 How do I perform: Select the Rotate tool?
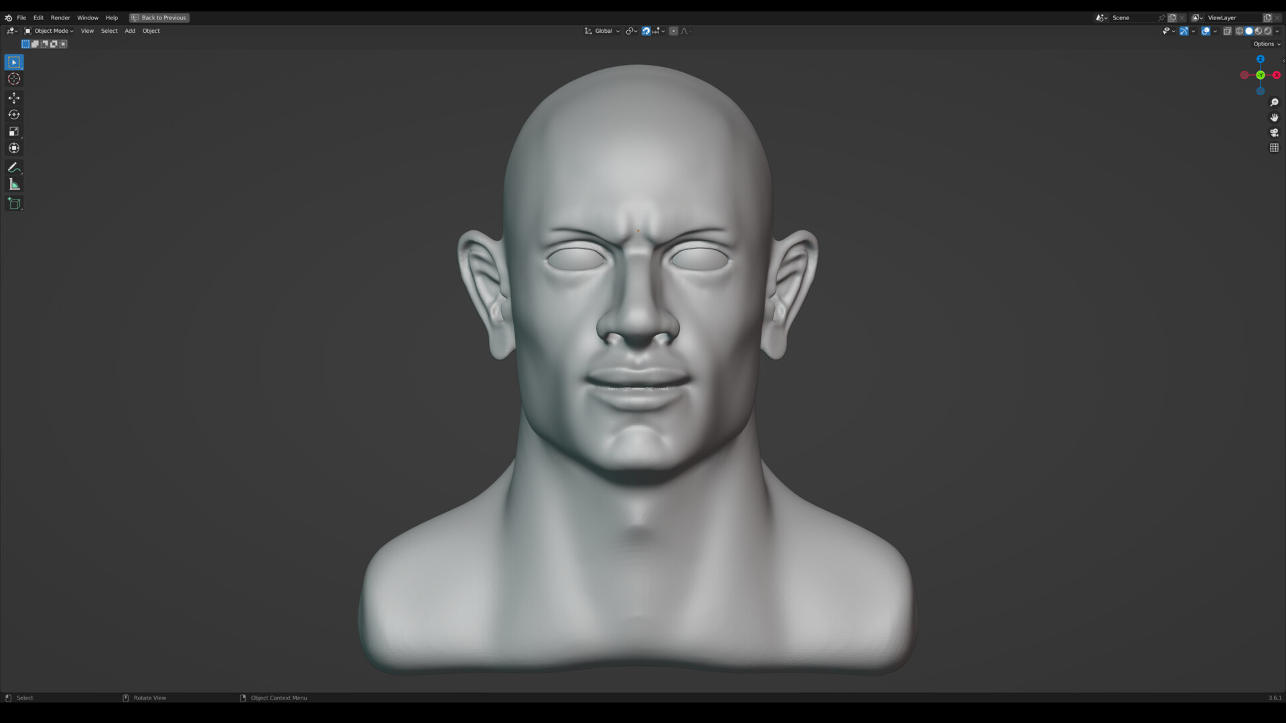point(13,114)
